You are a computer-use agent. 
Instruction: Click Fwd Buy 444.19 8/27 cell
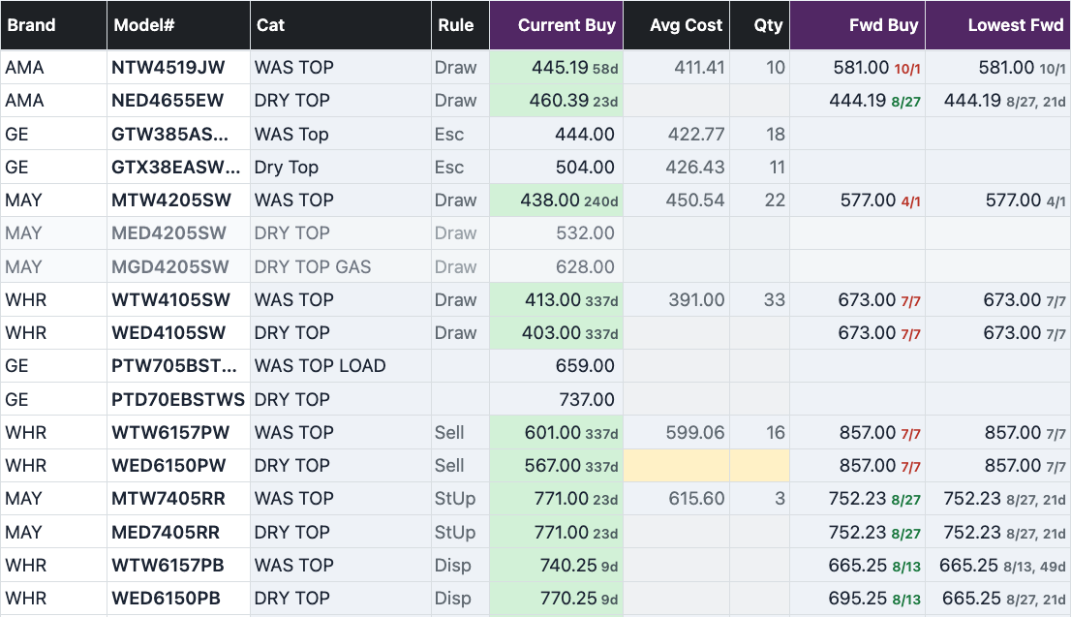857,101
